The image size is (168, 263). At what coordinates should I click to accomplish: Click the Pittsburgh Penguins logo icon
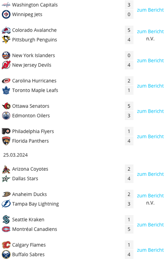pos(6,40)
